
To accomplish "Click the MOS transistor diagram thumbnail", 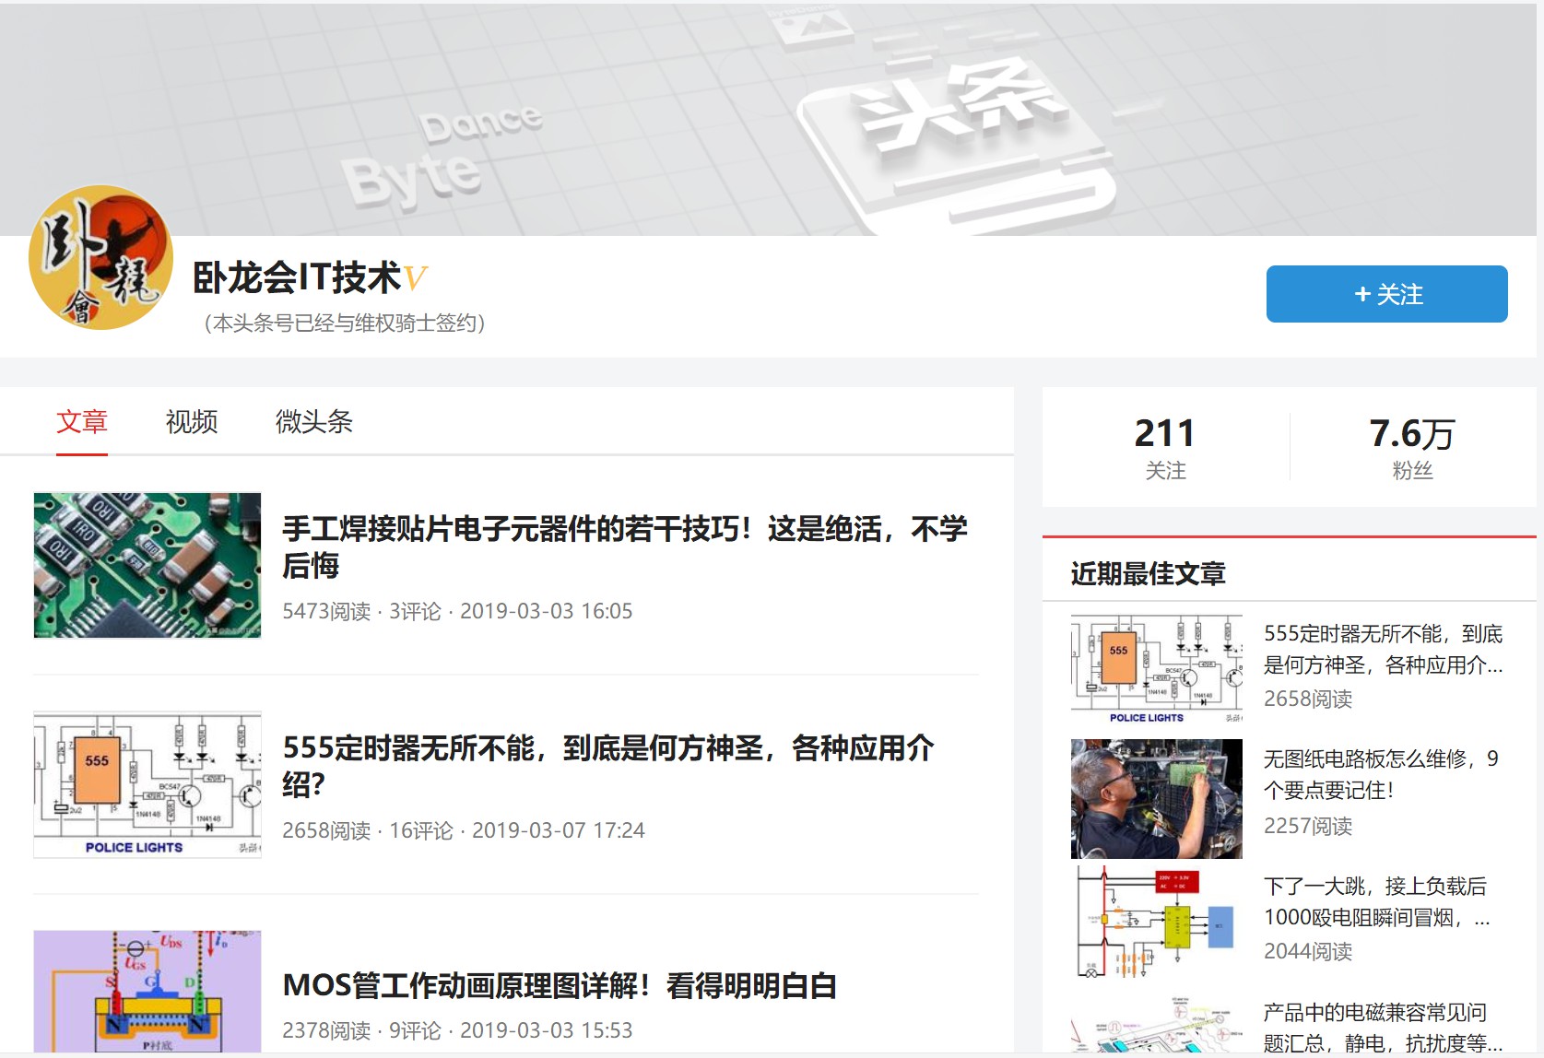I will tap(147, 991).
